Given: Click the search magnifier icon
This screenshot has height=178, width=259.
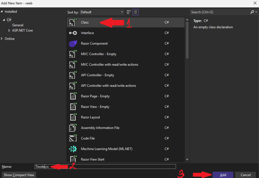Looking at the screenshot, I should tap(252, 12).
